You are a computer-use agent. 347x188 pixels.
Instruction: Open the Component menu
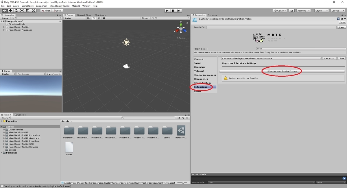42,6
